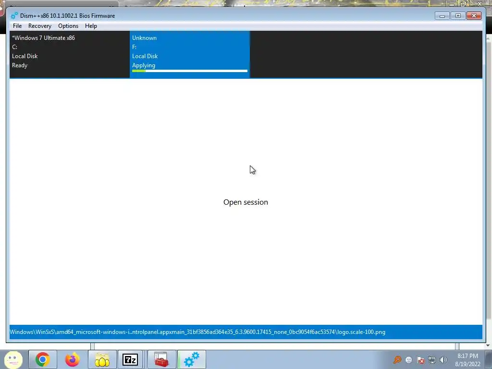Click the 'Unknown' image name label
This screenshot has width=492, height=369.
coord(144,38)
